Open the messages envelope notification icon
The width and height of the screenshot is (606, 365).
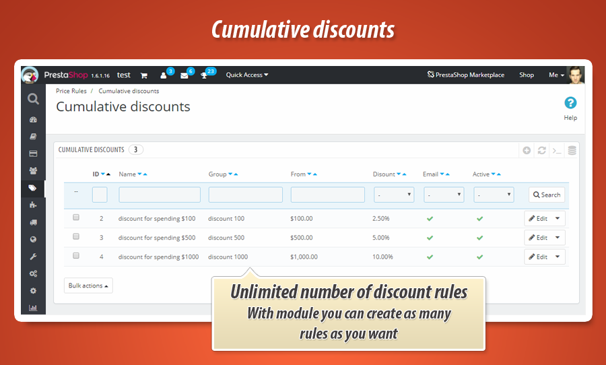[x=184, y=75]
